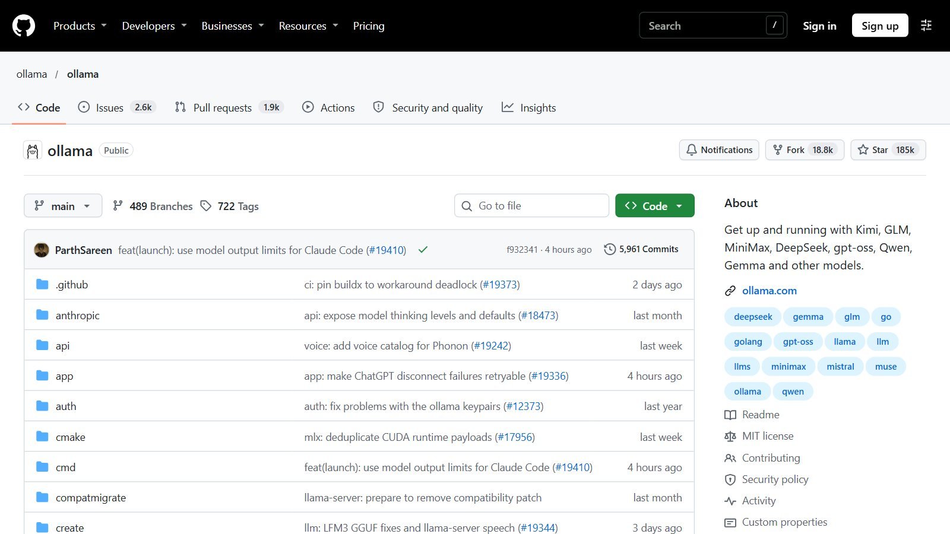Switch to the Pull requests tab
This screenshot has width=950, height=534.
[229, 107]
